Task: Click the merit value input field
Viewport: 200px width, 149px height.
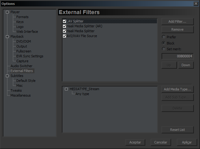Action: coord(177,56)
